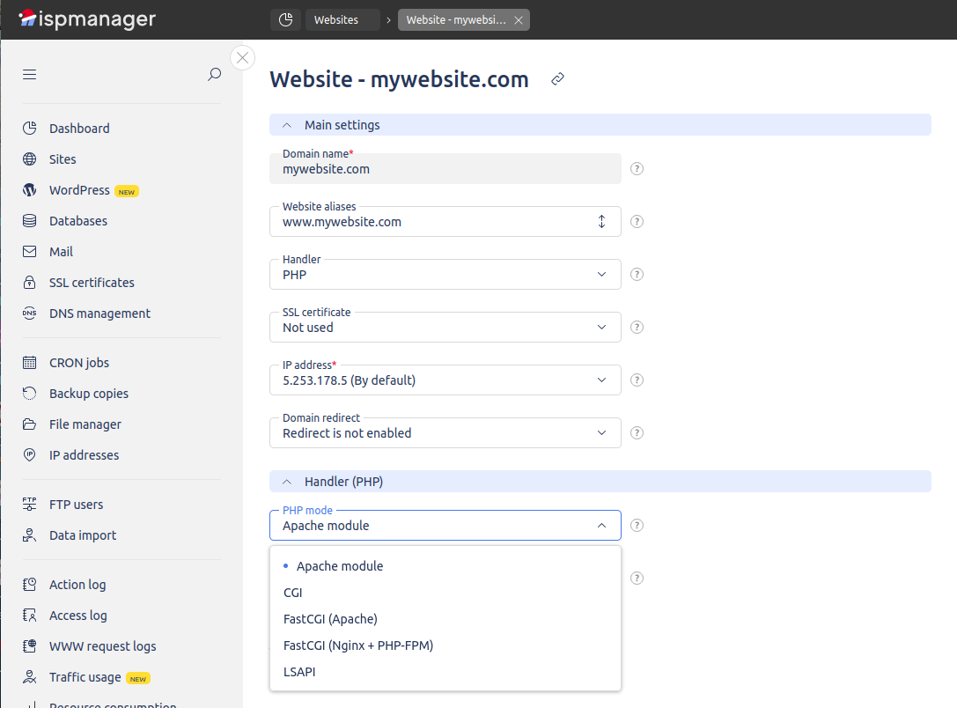Close the Website - mywebsite.com tab
This screenshot has width=957, height=708.
(519, 20)
